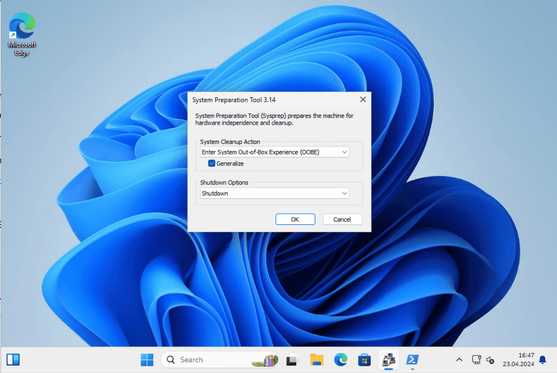Open Microsoft Store from the taskbar

coord(365,360)
